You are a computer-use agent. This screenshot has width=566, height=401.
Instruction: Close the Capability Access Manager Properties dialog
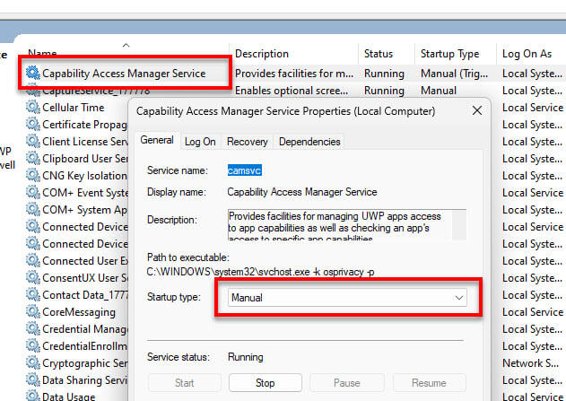[477, 111]
